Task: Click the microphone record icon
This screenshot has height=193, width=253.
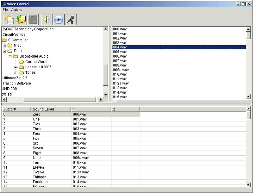Action: (x=71, y=20)
